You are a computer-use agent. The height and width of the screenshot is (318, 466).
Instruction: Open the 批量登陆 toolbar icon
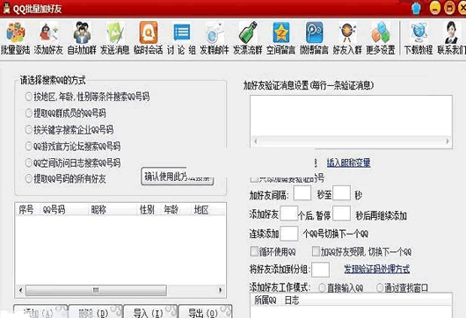[x=16, y=38]
